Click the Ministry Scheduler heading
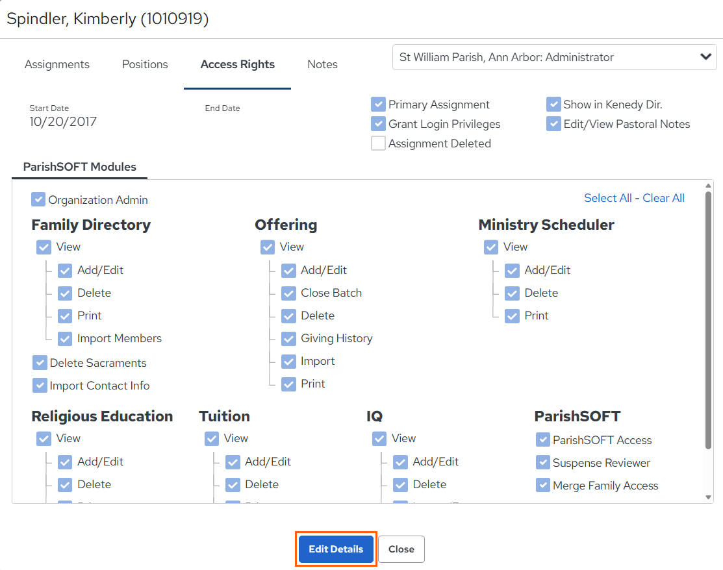The width and height of the screenshot is (723, 570). pyautogui.click(x=546, y=225)
